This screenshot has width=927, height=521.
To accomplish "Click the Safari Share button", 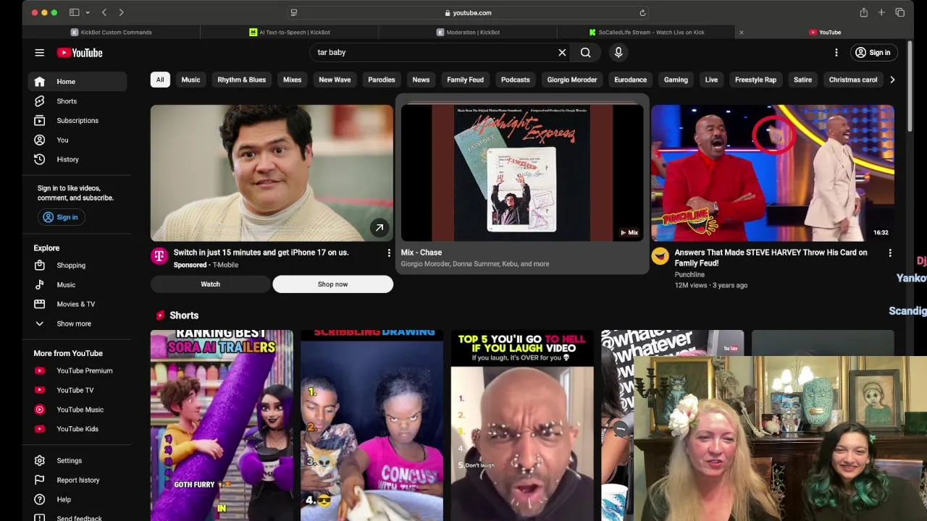I will [x=863, y=12].
